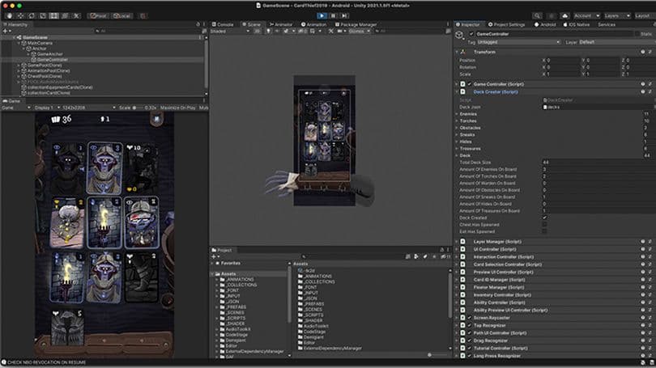Toggle scene lighting bulb icon
Screen dimensions: 656x368
tap(268, 32)
